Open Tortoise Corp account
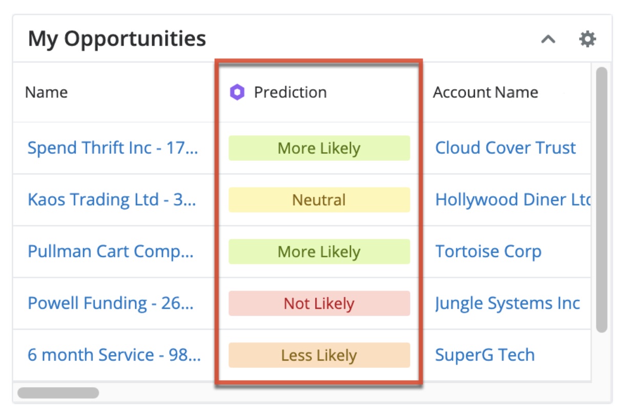Screen dimensions: 622x416 pos(488,252)
